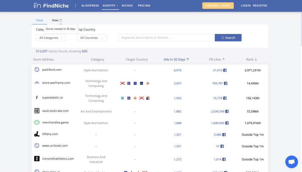Click the FindNiche logo

(x=51, y=6)
